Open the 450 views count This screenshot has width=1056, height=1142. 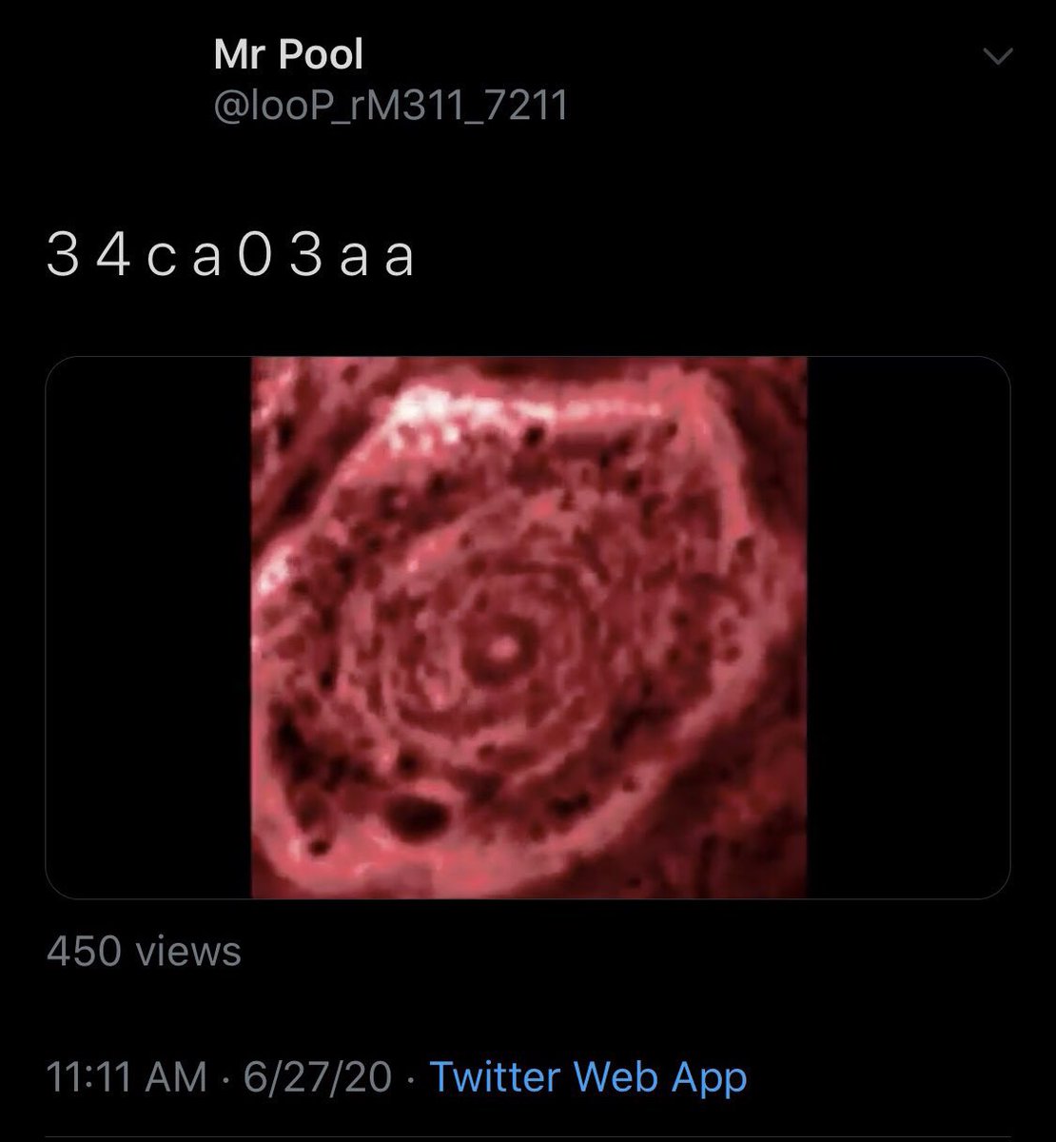(144, 951)
